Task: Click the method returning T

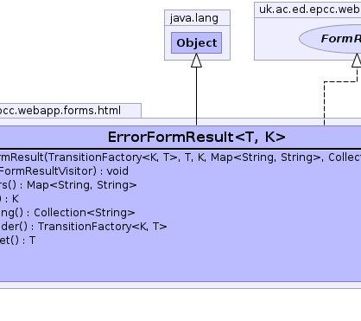Action: pos(17,241)
